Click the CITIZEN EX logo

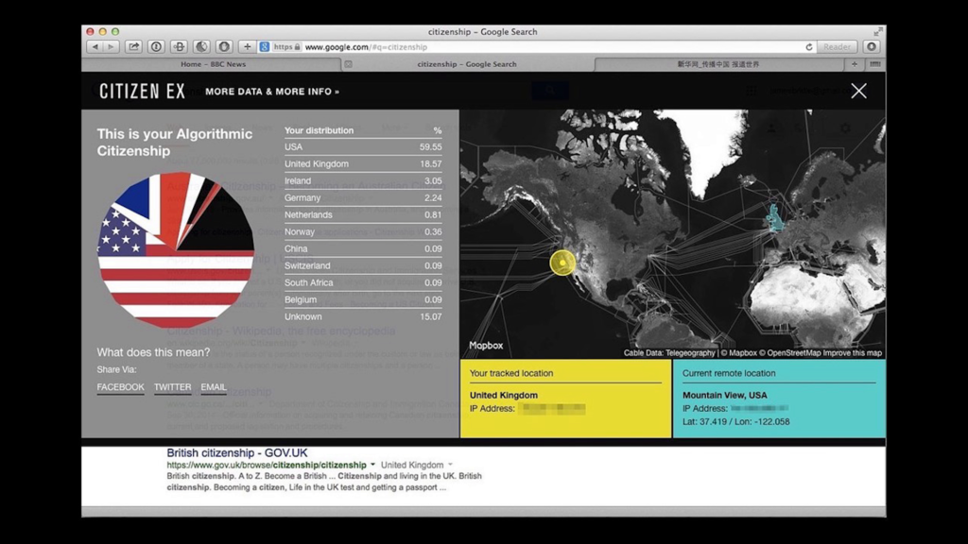point(142,92)
